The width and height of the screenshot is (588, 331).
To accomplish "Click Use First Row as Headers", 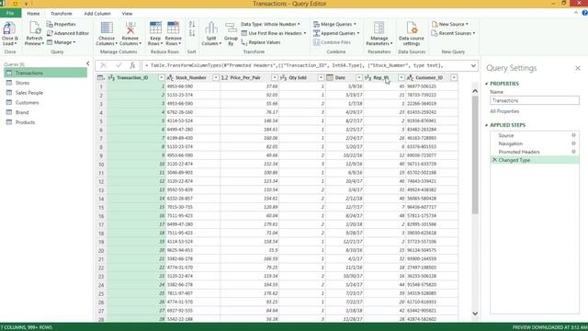I will point(274,33).
